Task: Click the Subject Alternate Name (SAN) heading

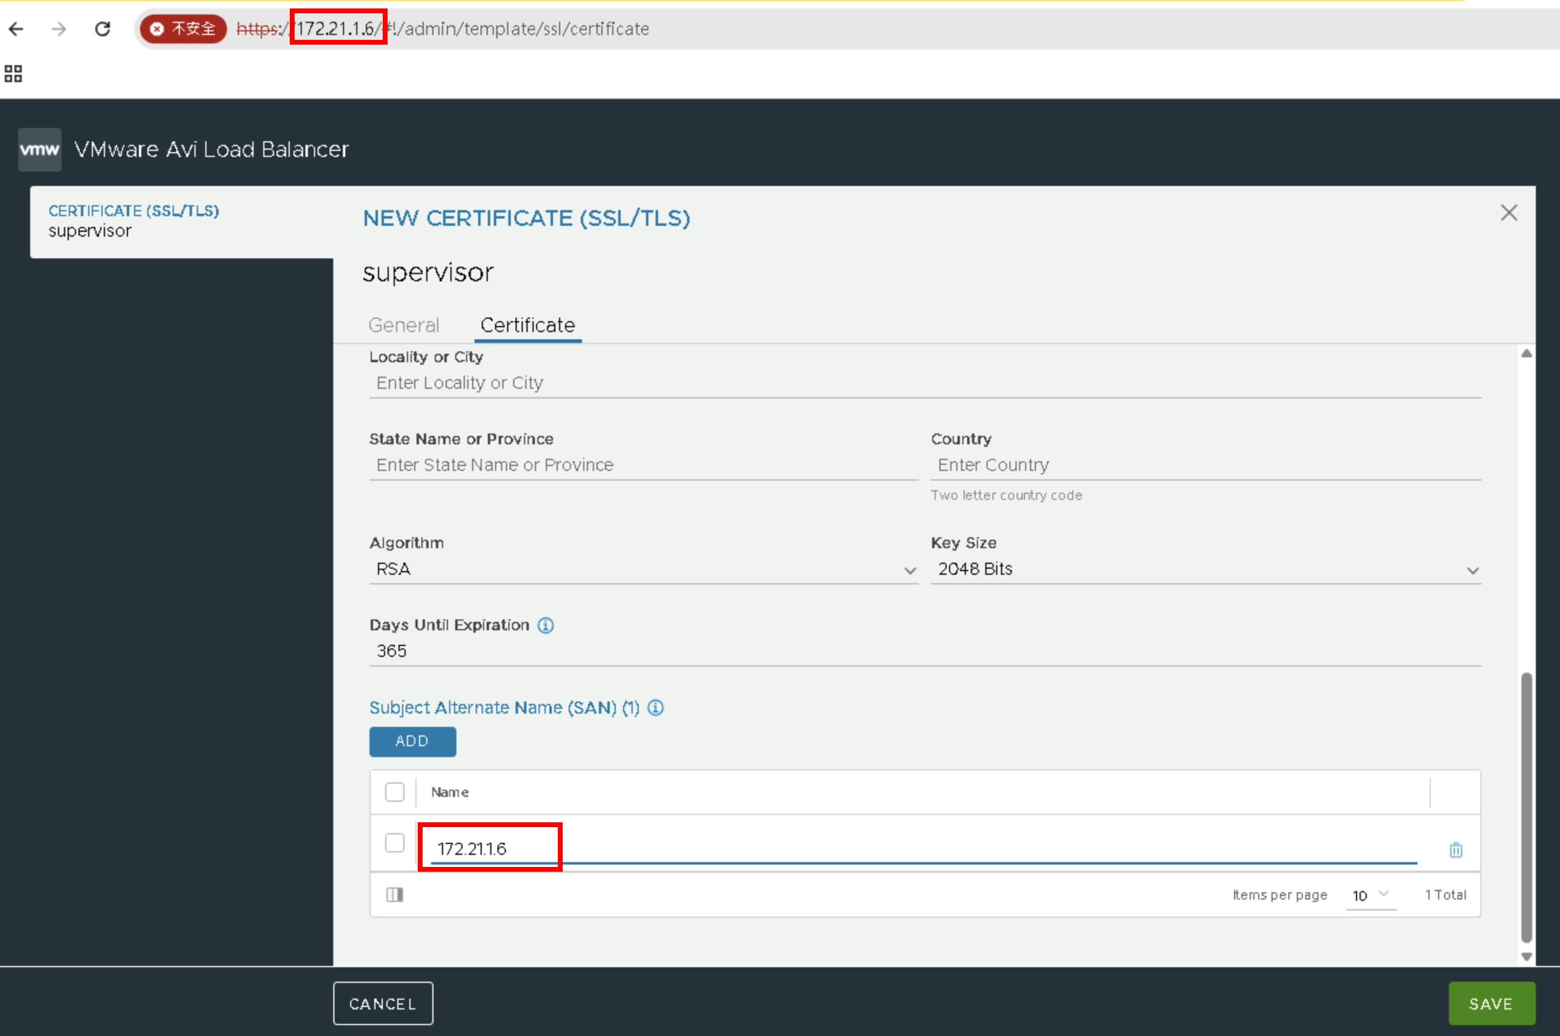Action: click(x=504, y=708)
